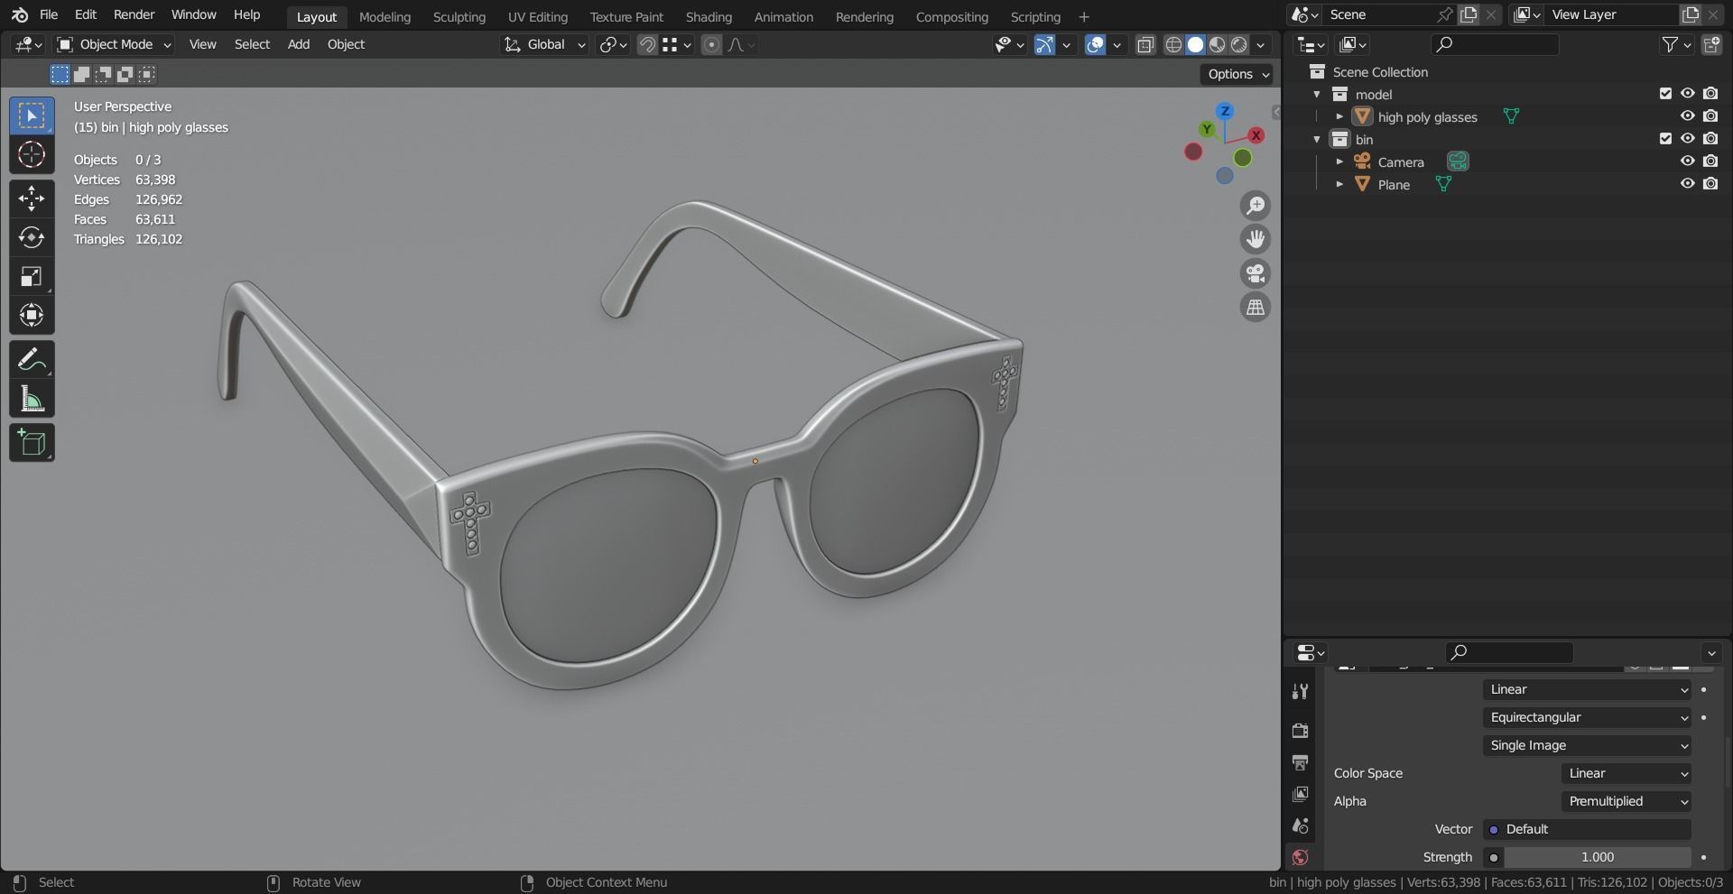Click the Zoom view magnifier icon
The image size is (1733, 894).
point(1256,206)
